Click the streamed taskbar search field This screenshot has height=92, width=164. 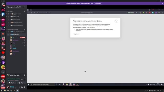click(x=42, y=84)
